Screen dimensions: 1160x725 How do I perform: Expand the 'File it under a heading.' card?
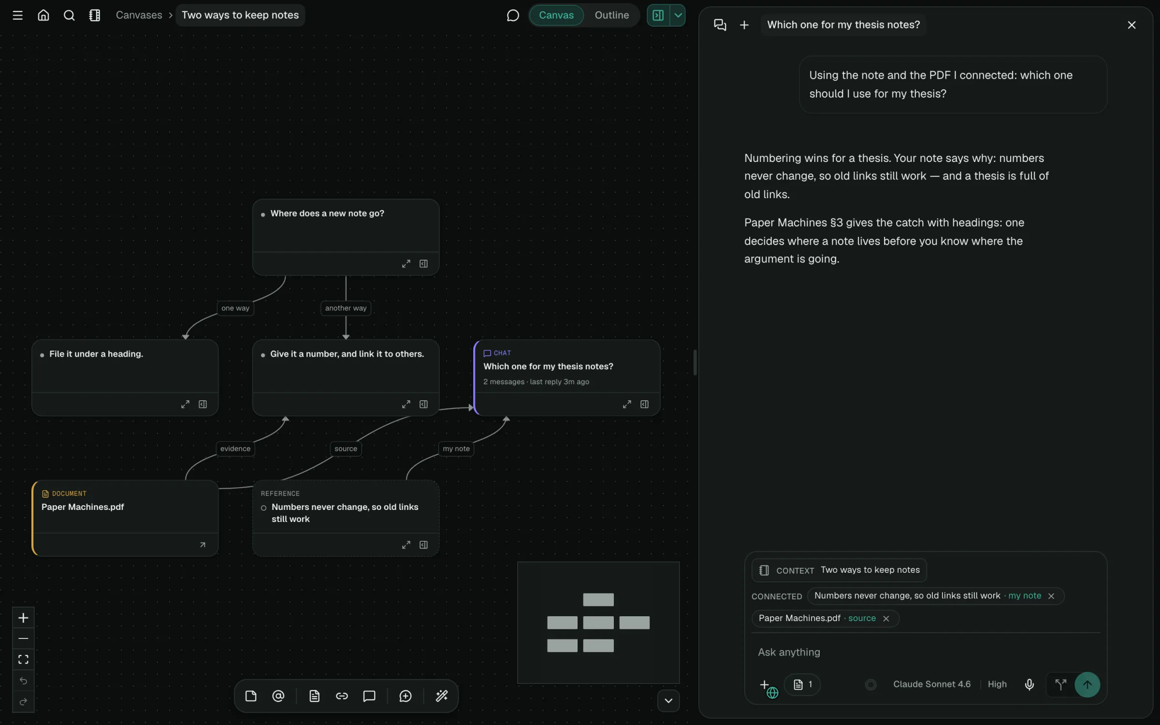[x=185, y=405]
